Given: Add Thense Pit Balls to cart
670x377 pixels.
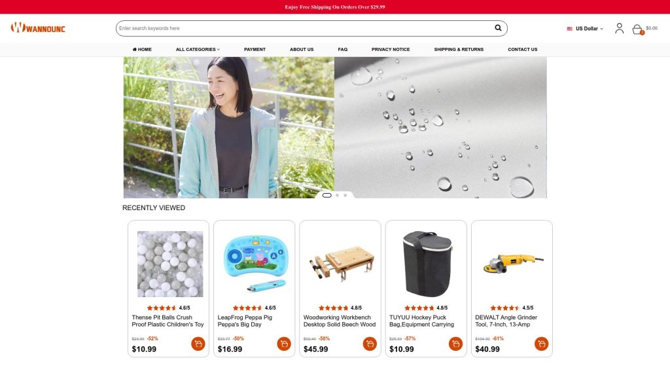Looking at the screenshot, I should pos(198,344).
